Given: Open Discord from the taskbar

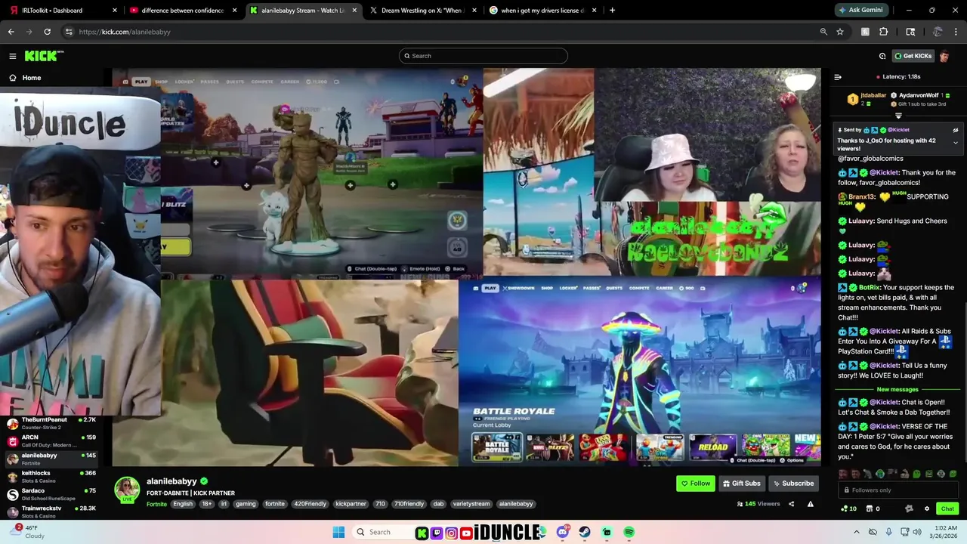Looking at the screenshot, I should pos(562,532).
